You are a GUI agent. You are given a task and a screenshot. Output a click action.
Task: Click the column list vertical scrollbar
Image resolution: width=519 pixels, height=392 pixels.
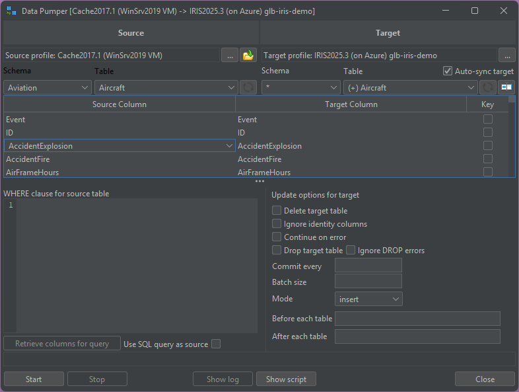pyautogui.click(x=512, y=137)
